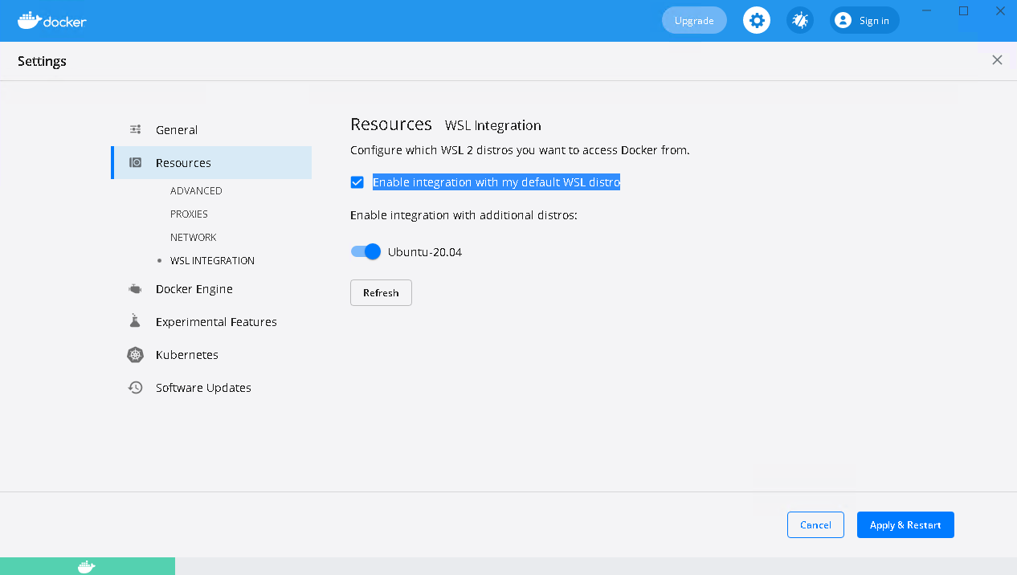The height and width of the screenshot is (575, 1017).
Task: Click the Docker Engine icon in sidebar
Action: (135, 289)
